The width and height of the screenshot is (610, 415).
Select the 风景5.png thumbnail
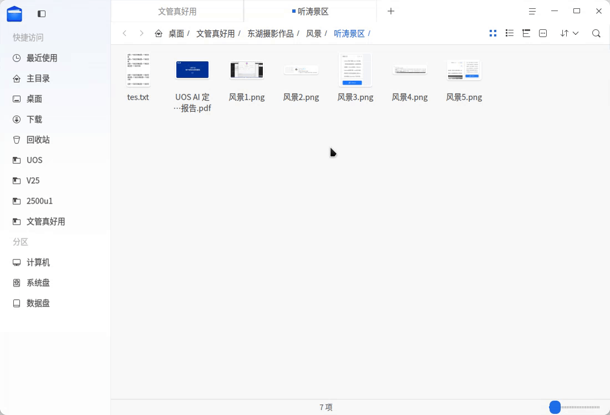coord(464,70)
